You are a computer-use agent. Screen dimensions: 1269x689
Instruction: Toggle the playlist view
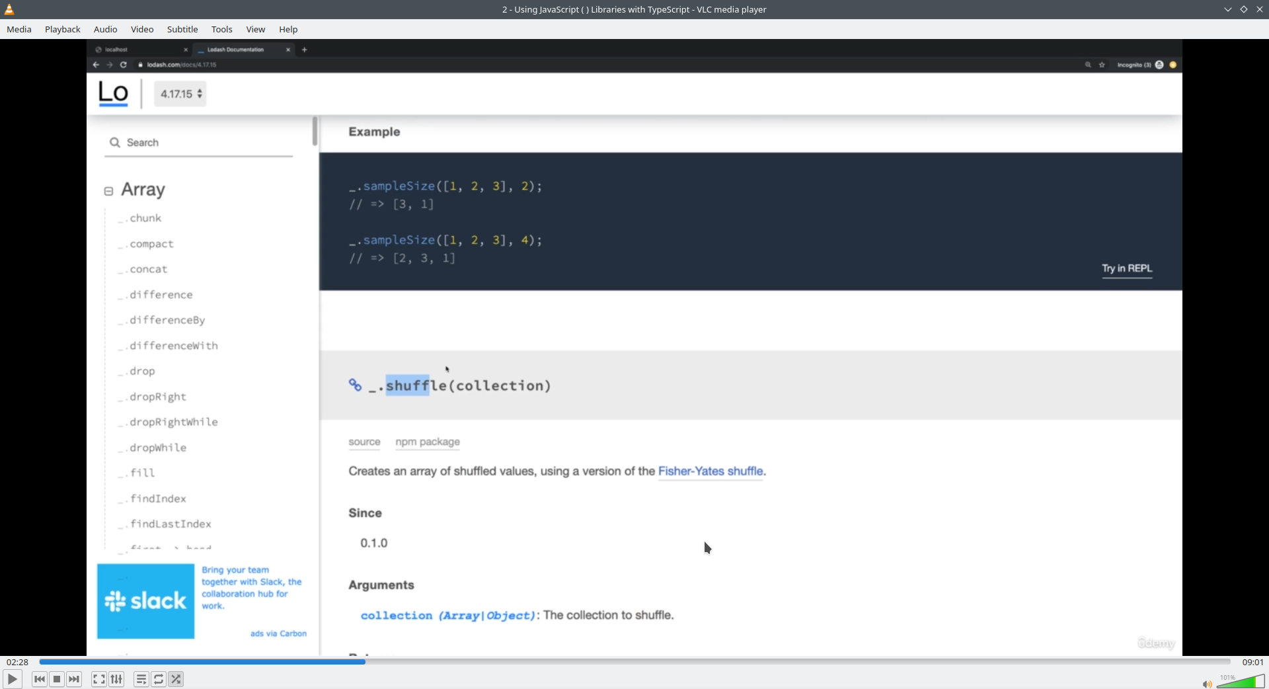[141, 679]
